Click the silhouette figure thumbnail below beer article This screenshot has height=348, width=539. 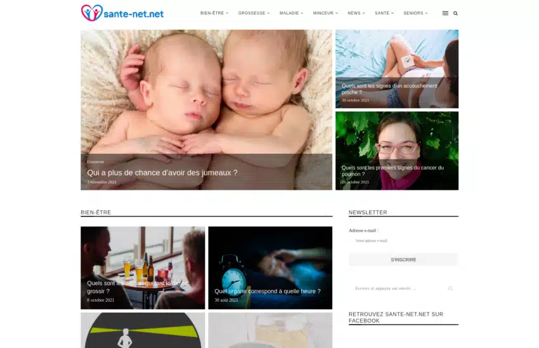[143, 330]
